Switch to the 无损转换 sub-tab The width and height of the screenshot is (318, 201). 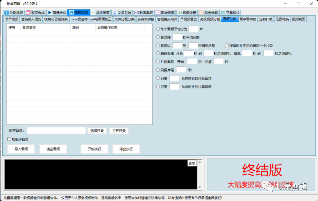pyautogui.click(x=282, y=19)
